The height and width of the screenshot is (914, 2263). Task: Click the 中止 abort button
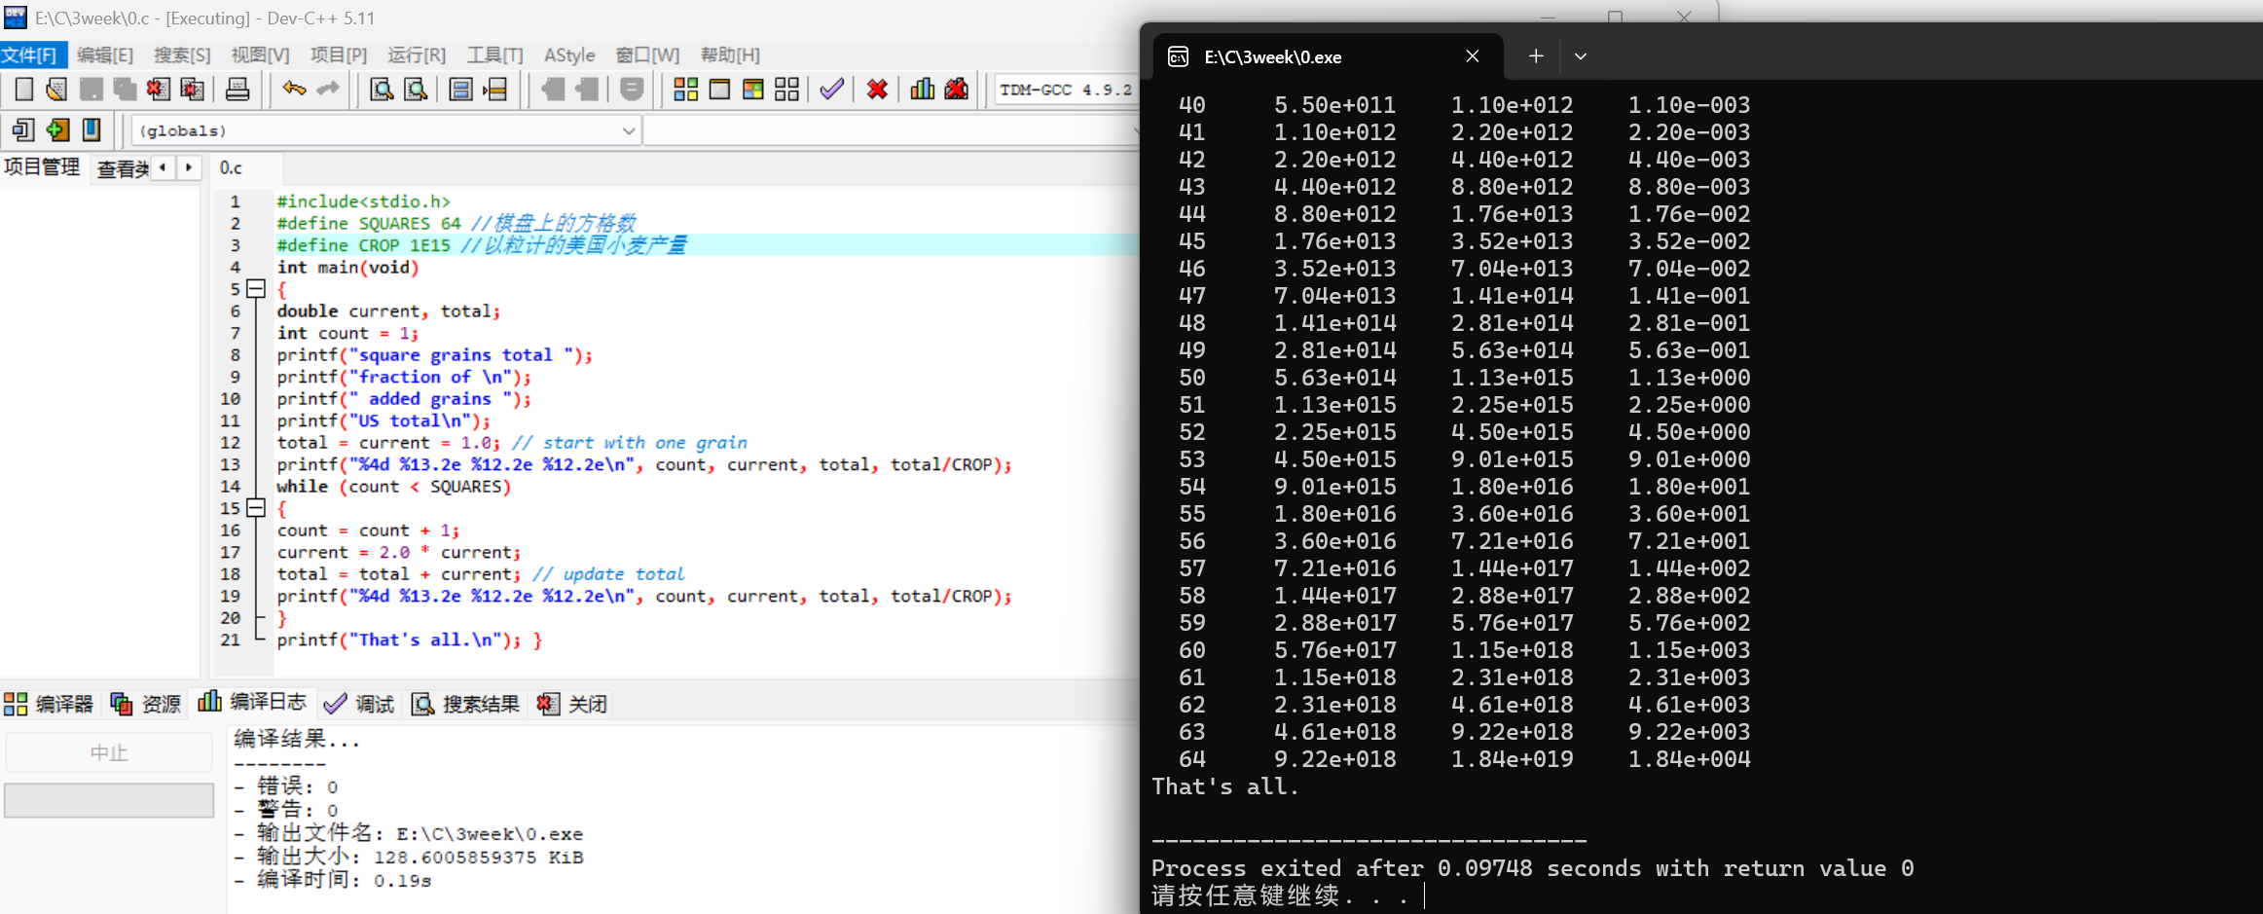(109, 752)
